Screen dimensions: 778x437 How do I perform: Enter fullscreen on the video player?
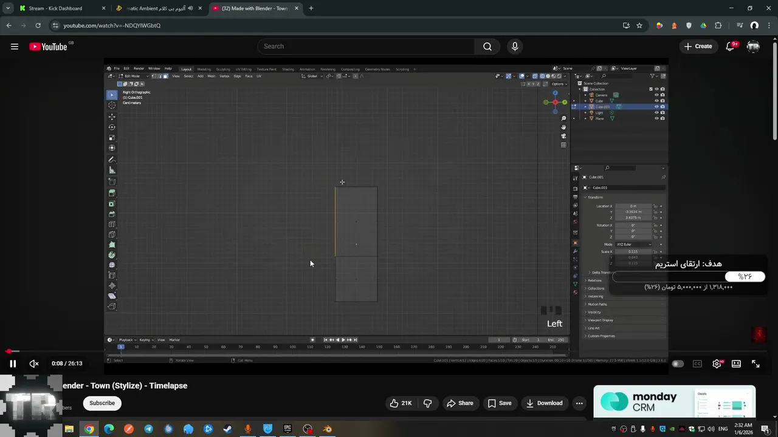pyautogui.click(x=756, y=364)
